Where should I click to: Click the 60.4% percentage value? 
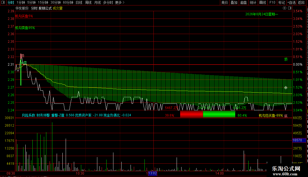point(242,115)
